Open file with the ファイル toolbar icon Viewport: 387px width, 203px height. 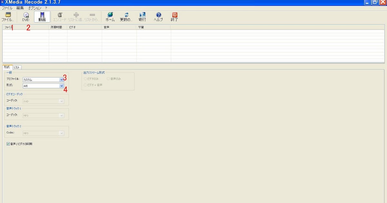tap(8, 17)
